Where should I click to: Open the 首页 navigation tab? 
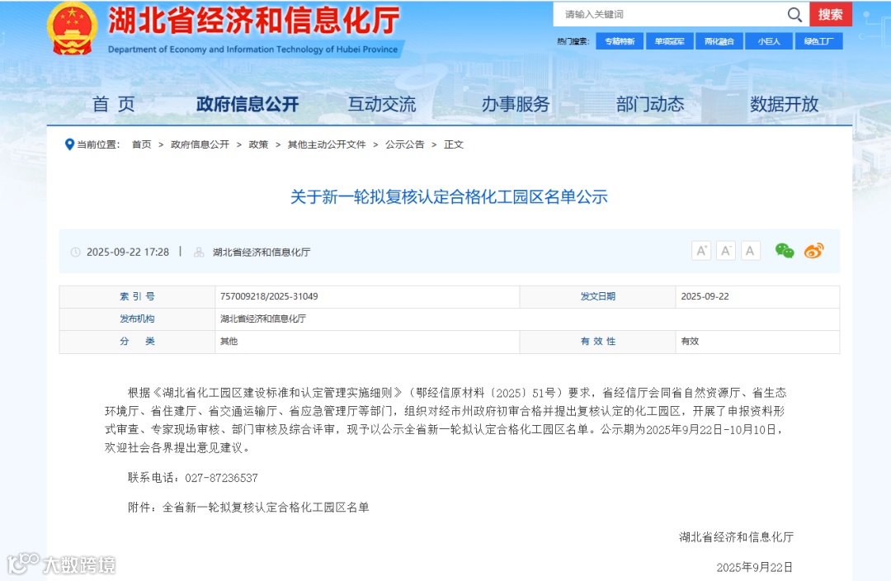pos(114,104)
